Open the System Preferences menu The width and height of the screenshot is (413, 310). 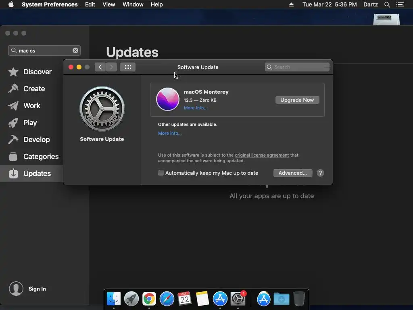coord(50,4)
